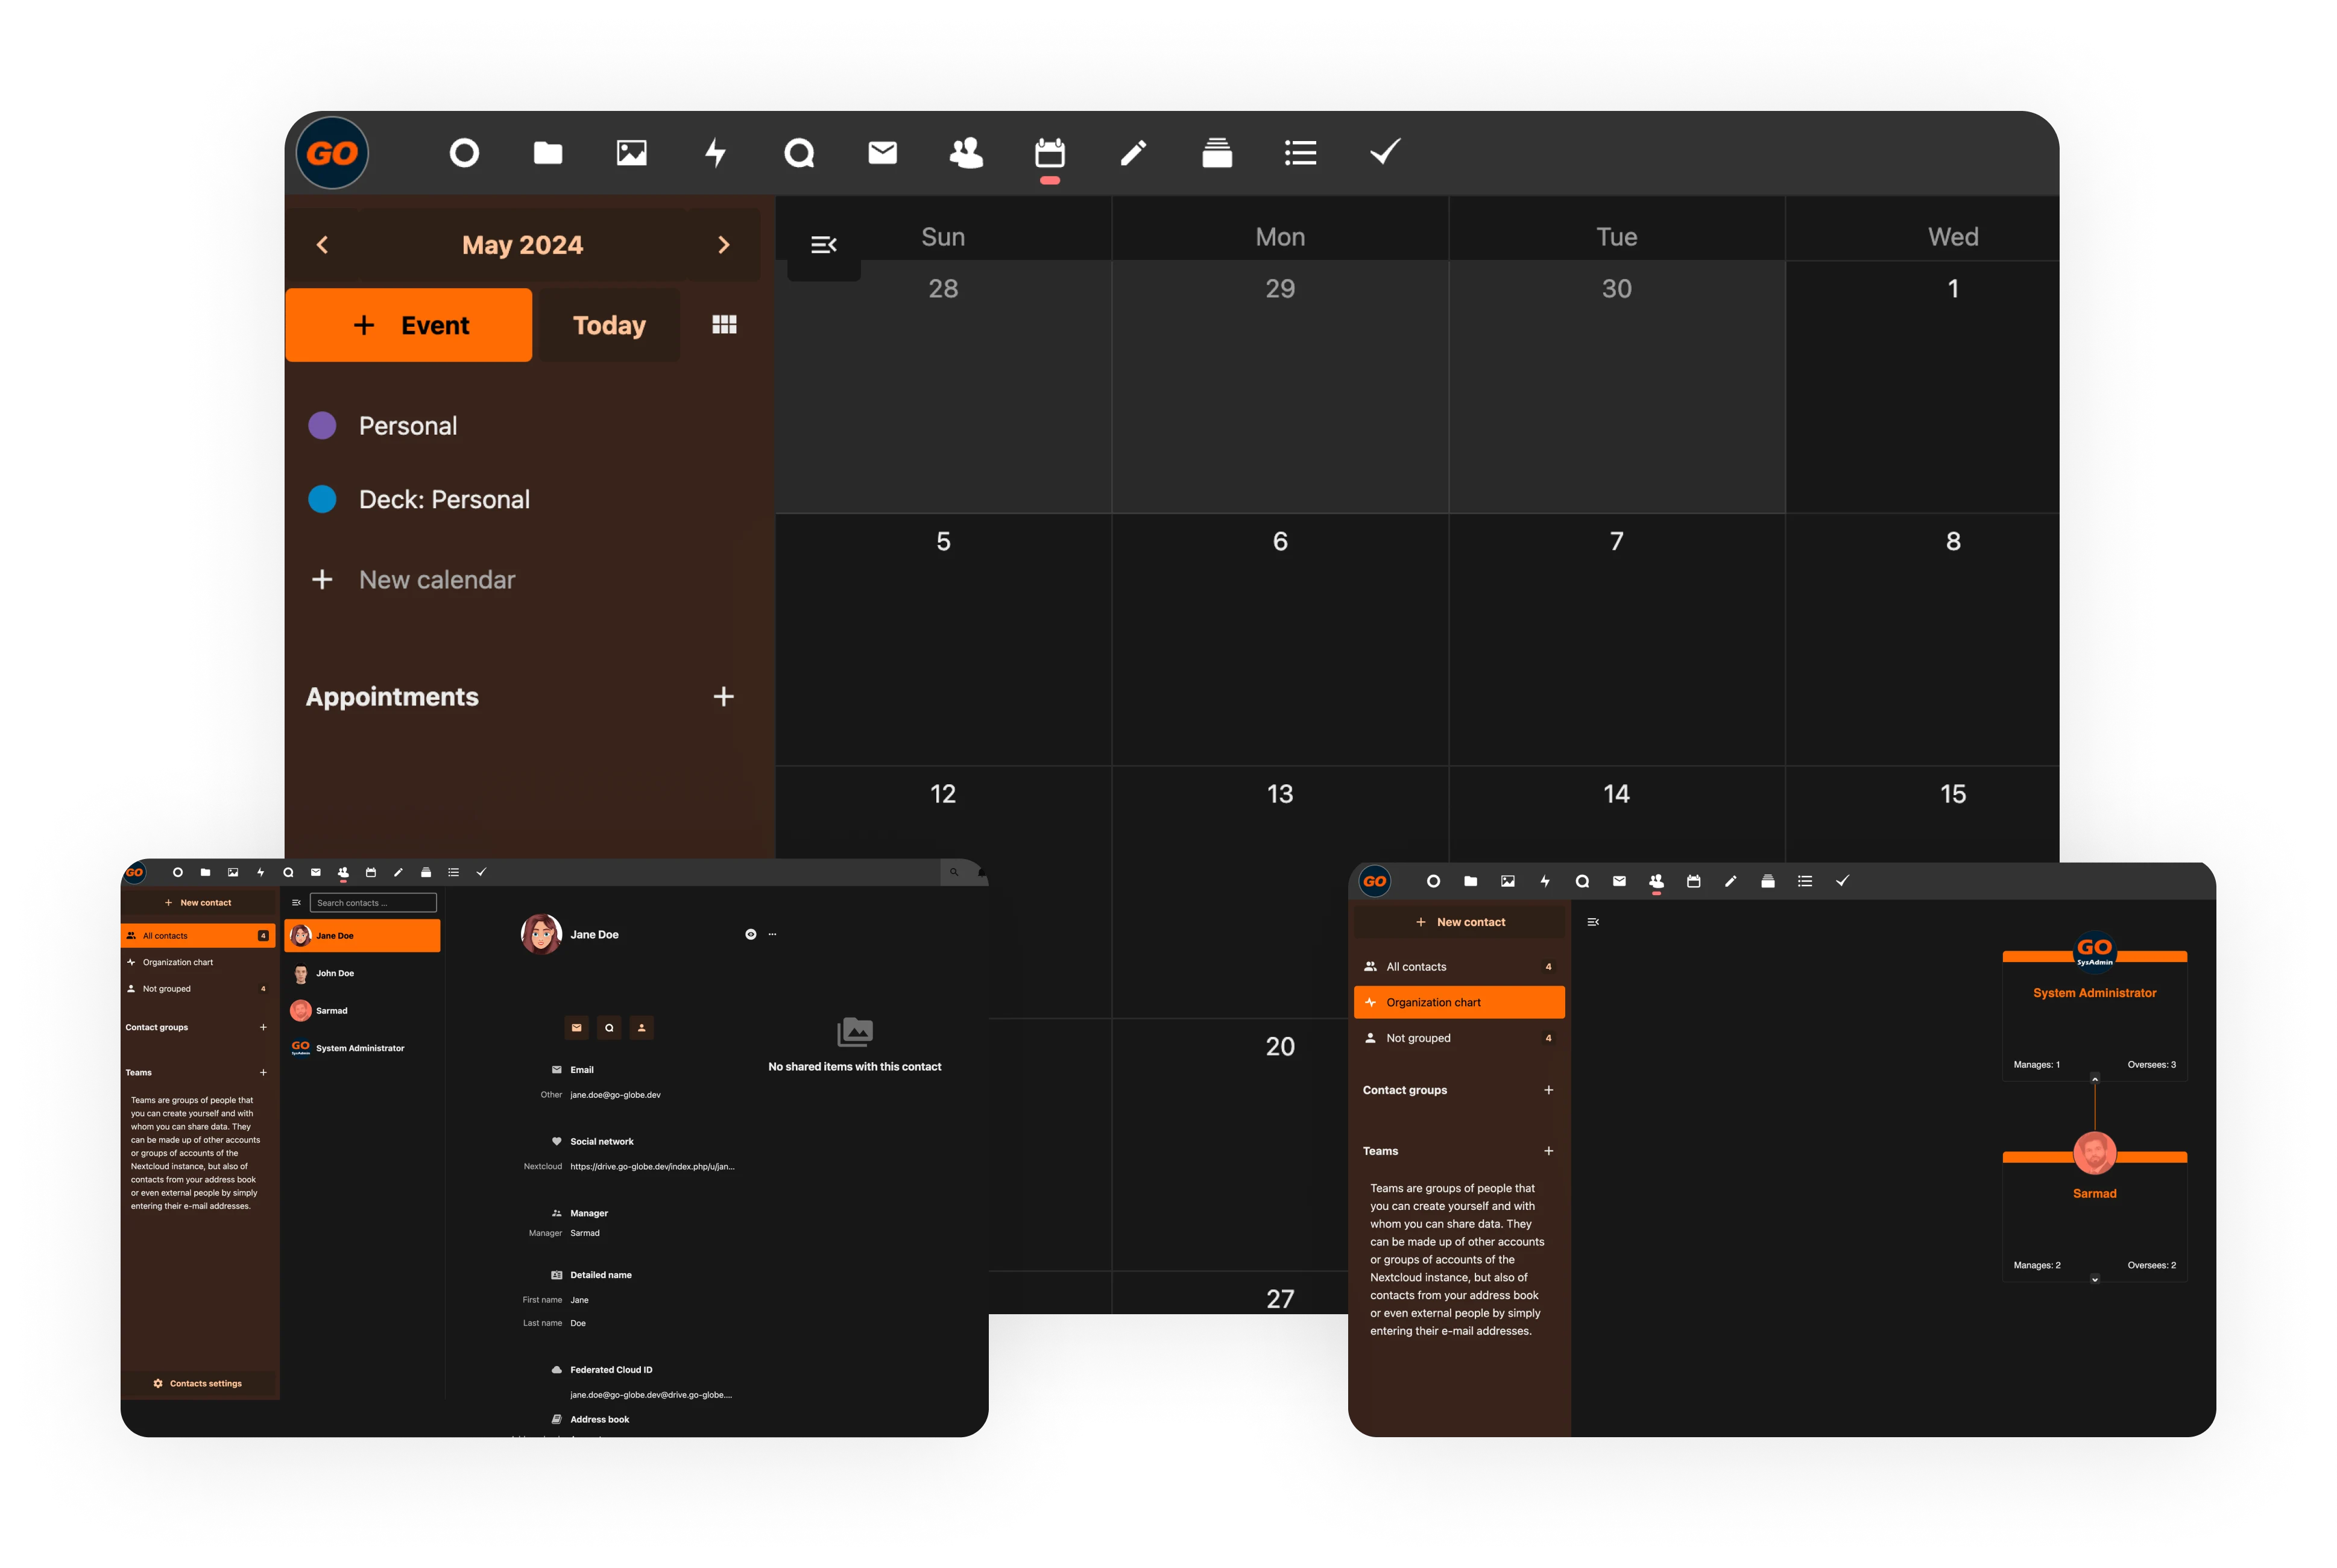Open the Talk chat icon in calendar window
The image size is (2337, 1568).
coord(799,153)
